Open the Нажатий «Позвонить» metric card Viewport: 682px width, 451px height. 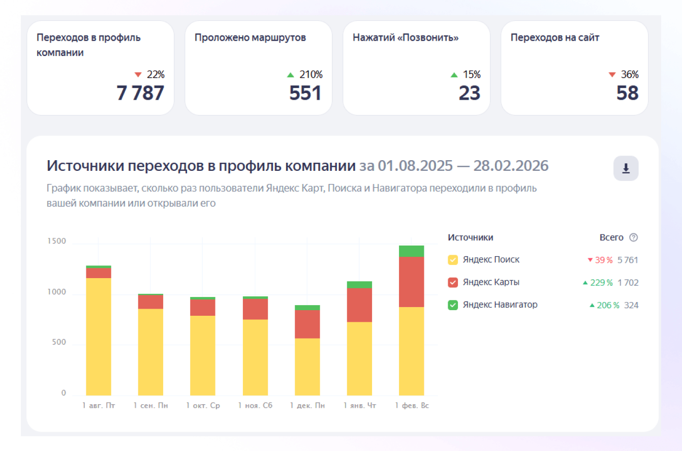click(x=417, y=68)
